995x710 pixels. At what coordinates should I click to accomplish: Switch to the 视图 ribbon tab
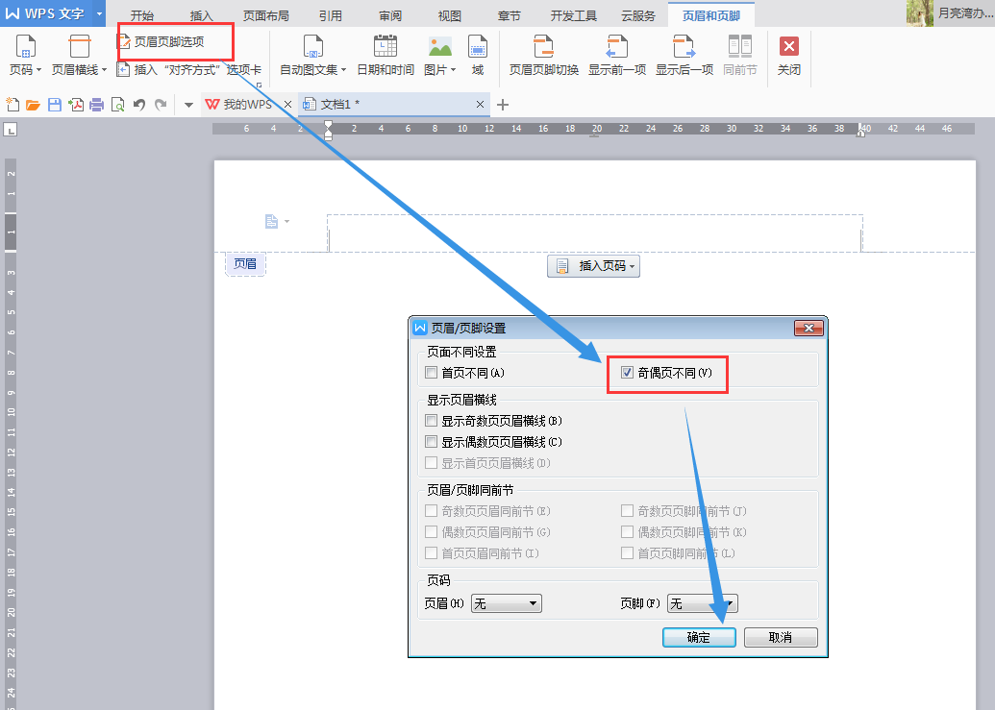pos(449,15)
